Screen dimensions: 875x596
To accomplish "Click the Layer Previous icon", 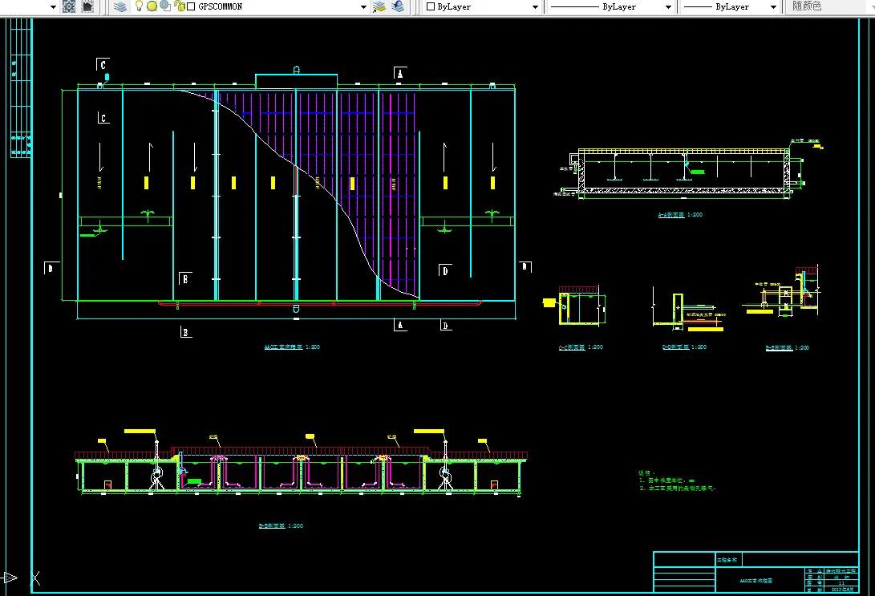I will (398, 6).
